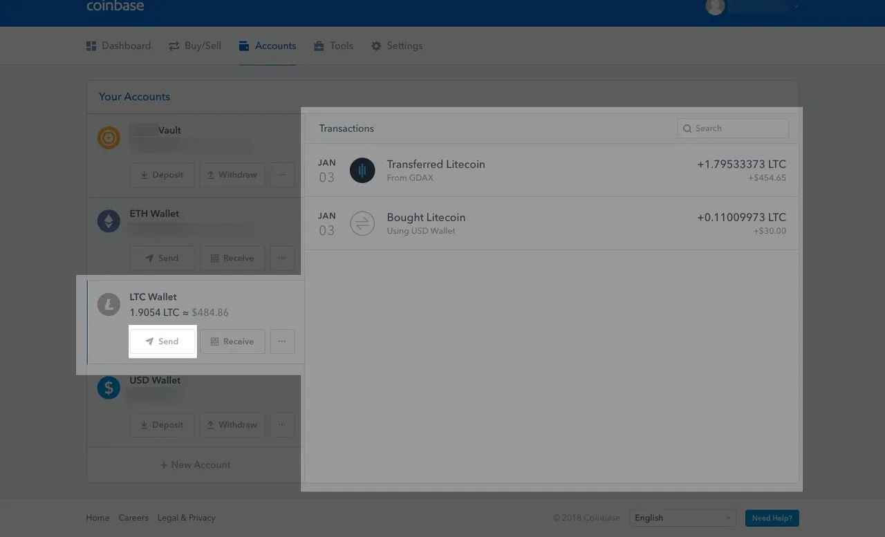Click the exchange arrows icon on Bought Litecoin
This screenshot has height=537, width=885.
coord(362,223)
